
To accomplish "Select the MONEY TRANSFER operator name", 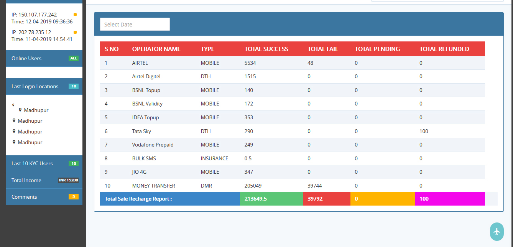I will 154,186.
